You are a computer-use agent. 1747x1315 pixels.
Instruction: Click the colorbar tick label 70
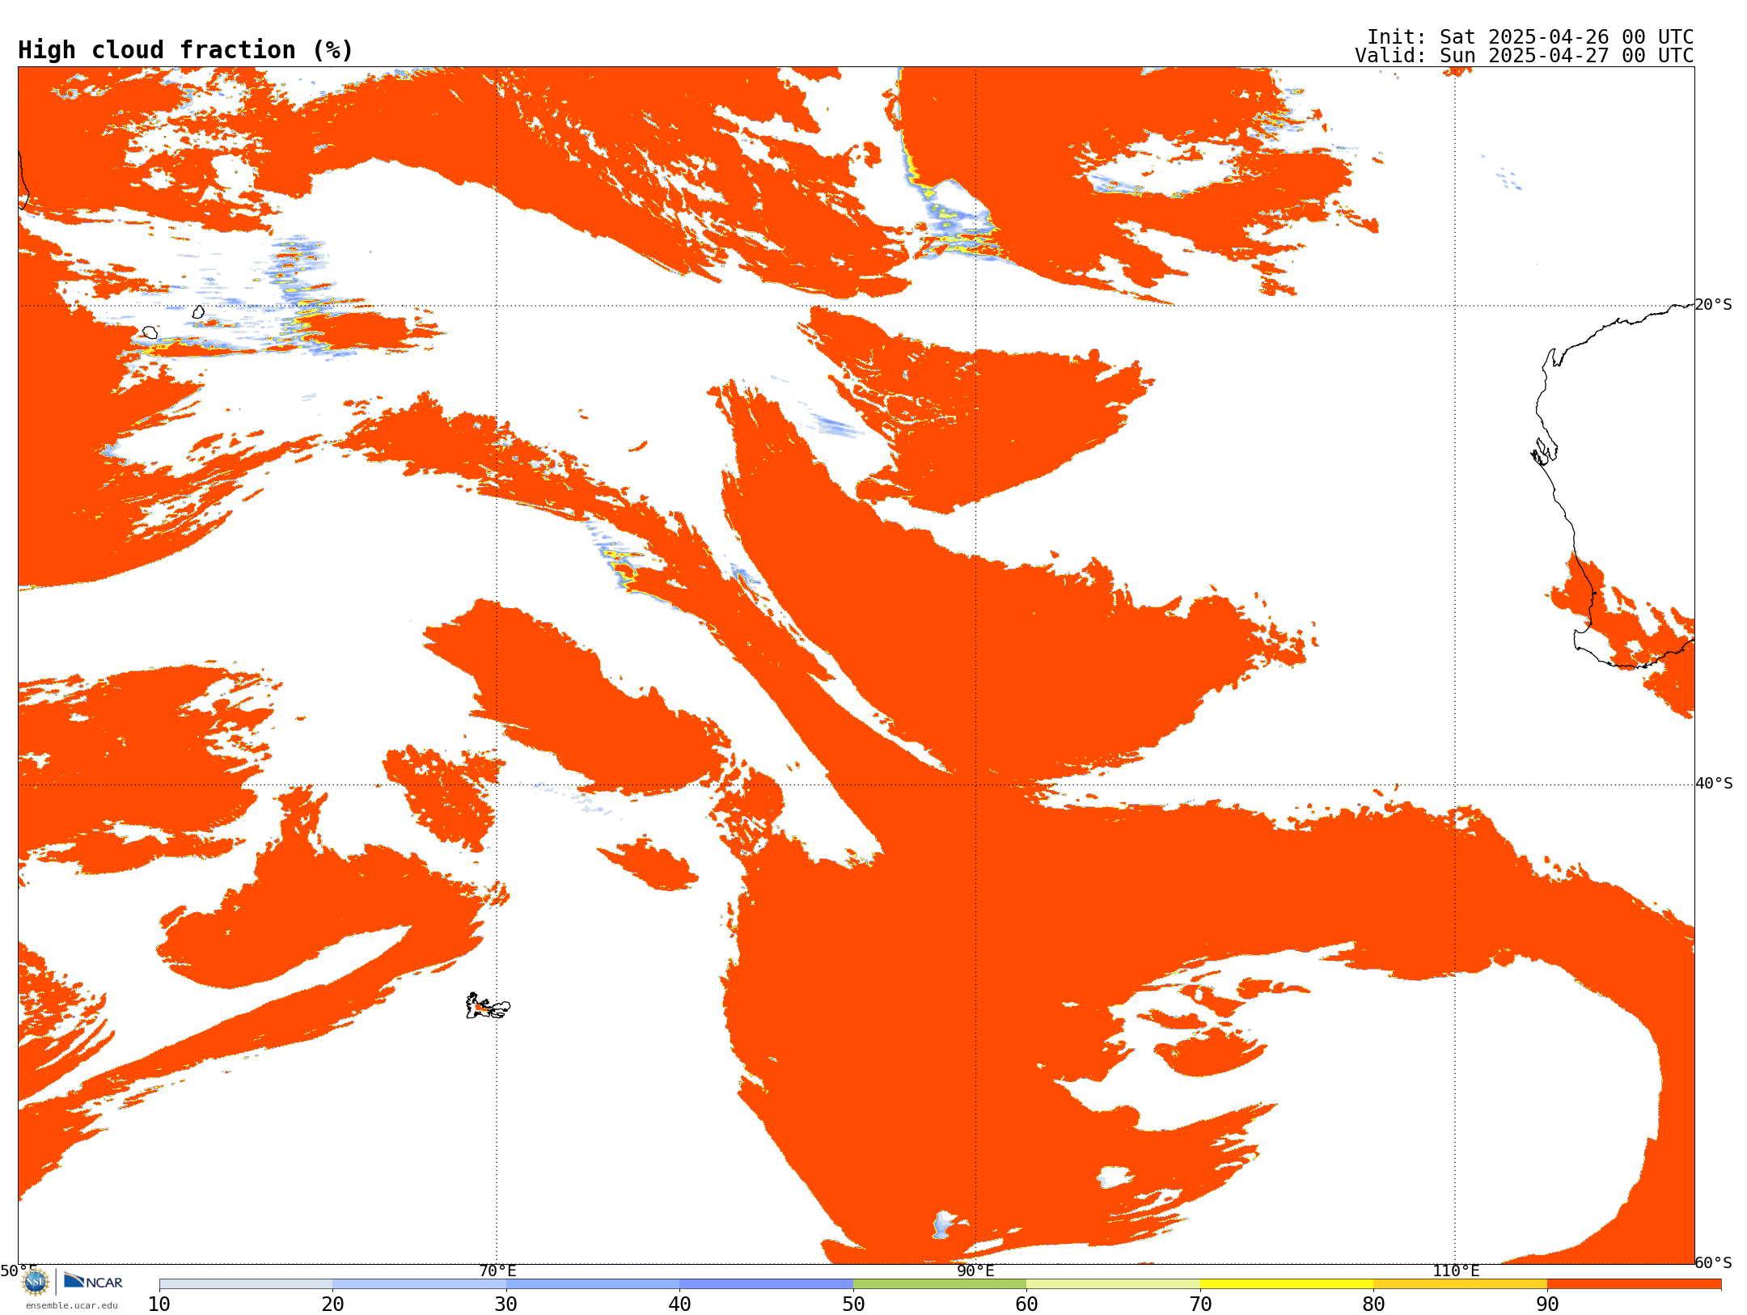(x=1200, y=1304)
